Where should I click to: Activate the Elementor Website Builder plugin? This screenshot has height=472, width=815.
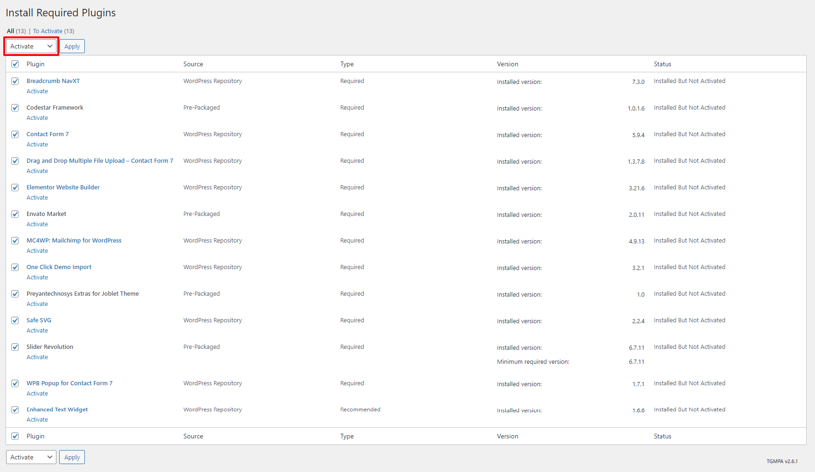point(37,198)
